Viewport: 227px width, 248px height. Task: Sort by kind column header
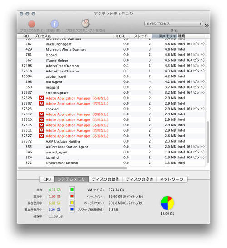click(191, 36)
